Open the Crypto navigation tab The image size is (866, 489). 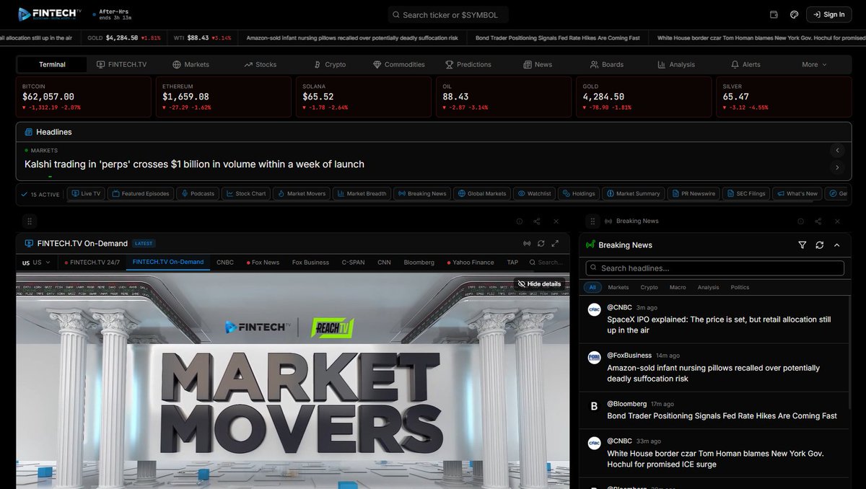330,64
